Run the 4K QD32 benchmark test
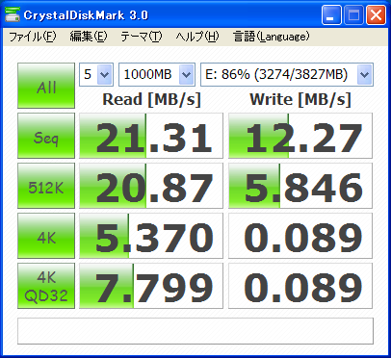The width and height of the screenshot is (391, 358). [x=46, y=286]
